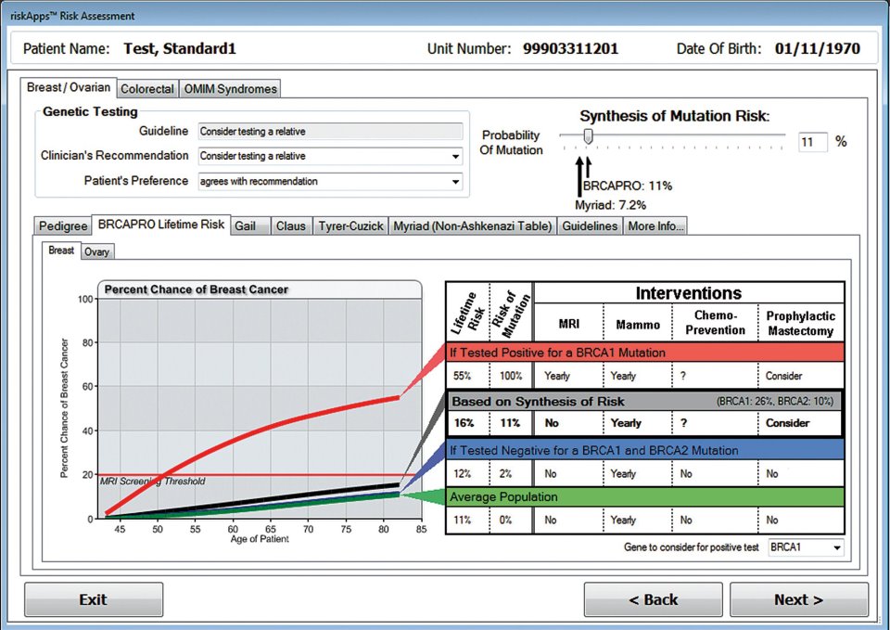Expand the Patient's Preference dropdown
The image size is (890, 630).
330,181
